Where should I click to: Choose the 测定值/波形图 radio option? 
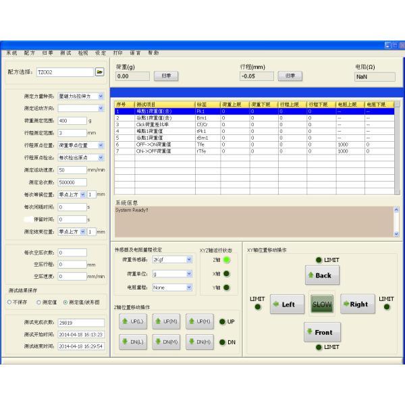click(65, 302)
